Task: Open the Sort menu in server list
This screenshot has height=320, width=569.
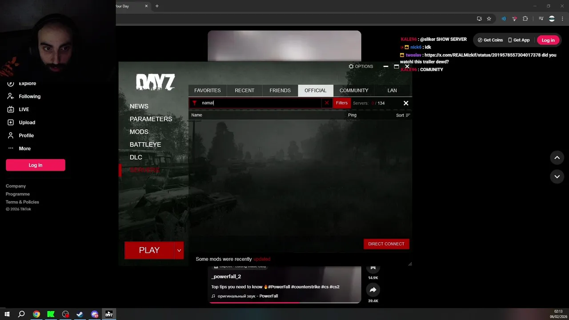Action: click(403, 115)
